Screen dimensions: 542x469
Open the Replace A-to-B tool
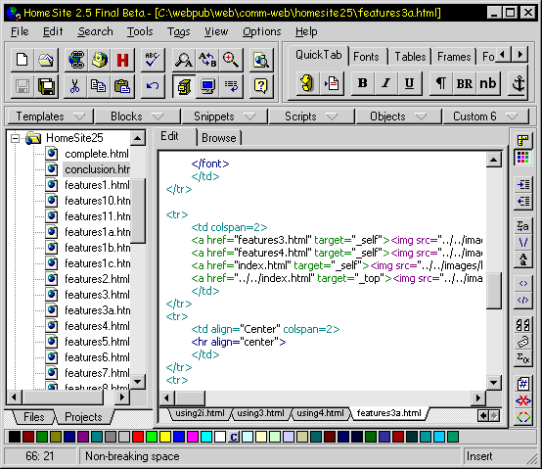point(207,60)
